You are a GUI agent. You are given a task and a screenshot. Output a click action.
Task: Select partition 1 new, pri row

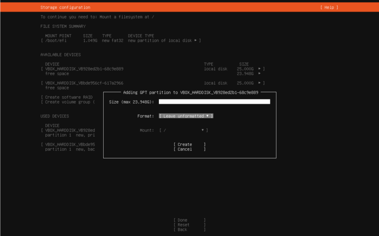click(70, 135)
